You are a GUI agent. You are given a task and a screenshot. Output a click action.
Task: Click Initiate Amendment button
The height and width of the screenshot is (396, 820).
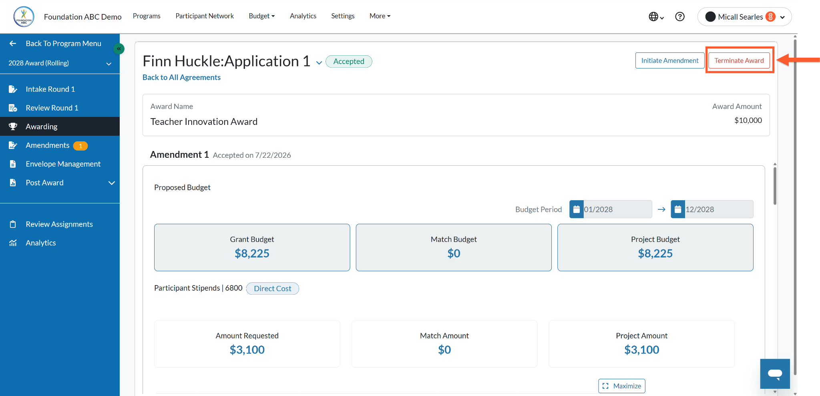pyautogui.click(x=670, y=60)
